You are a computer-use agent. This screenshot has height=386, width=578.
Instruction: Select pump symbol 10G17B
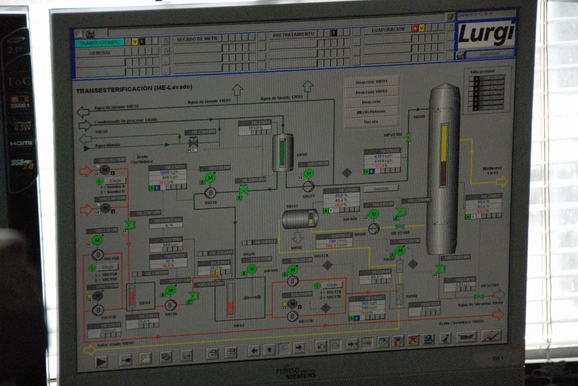(292, 316)
